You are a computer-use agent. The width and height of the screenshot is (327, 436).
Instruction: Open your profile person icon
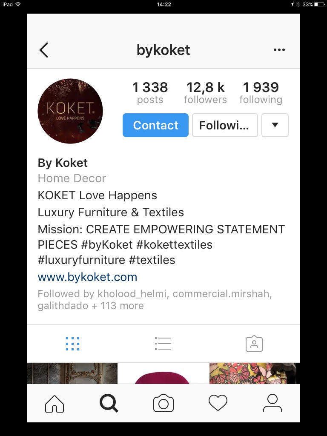(272, 403)
